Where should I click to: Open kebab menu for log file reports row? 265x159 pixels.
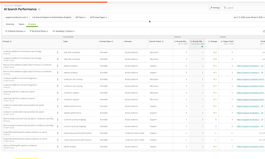(58, 147)
